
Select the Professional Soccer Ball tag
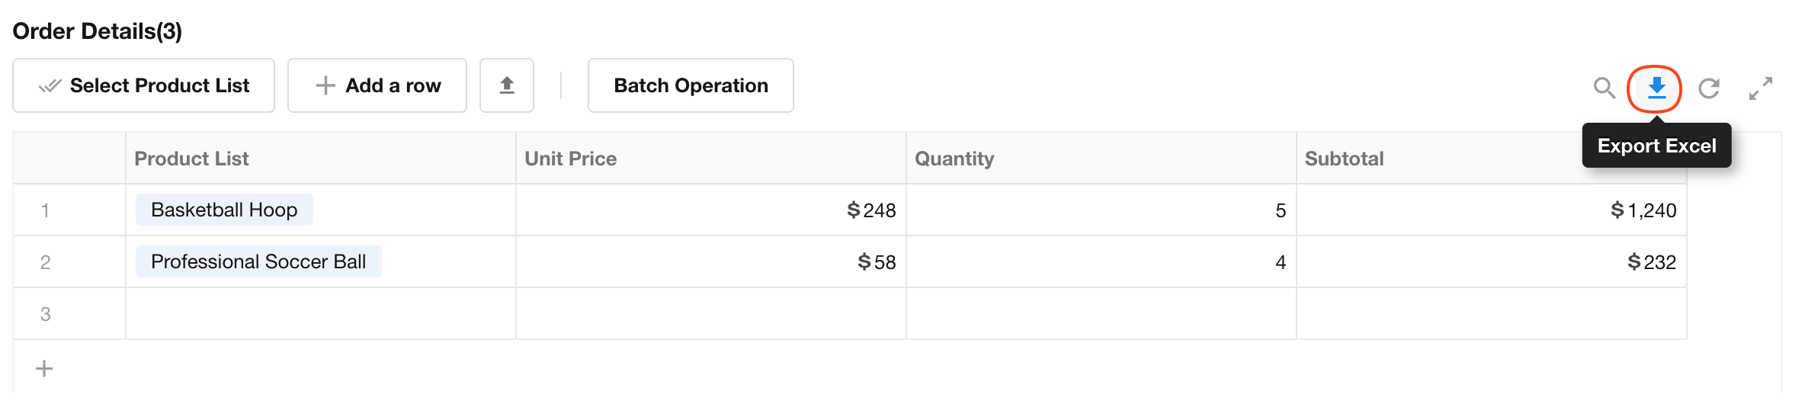point(258,261)
